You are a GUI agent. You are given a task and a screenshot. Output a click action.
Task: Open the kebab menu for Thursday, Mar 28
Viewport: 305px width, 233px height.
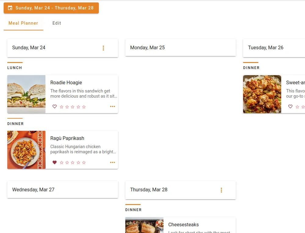[x=221, y=190]
